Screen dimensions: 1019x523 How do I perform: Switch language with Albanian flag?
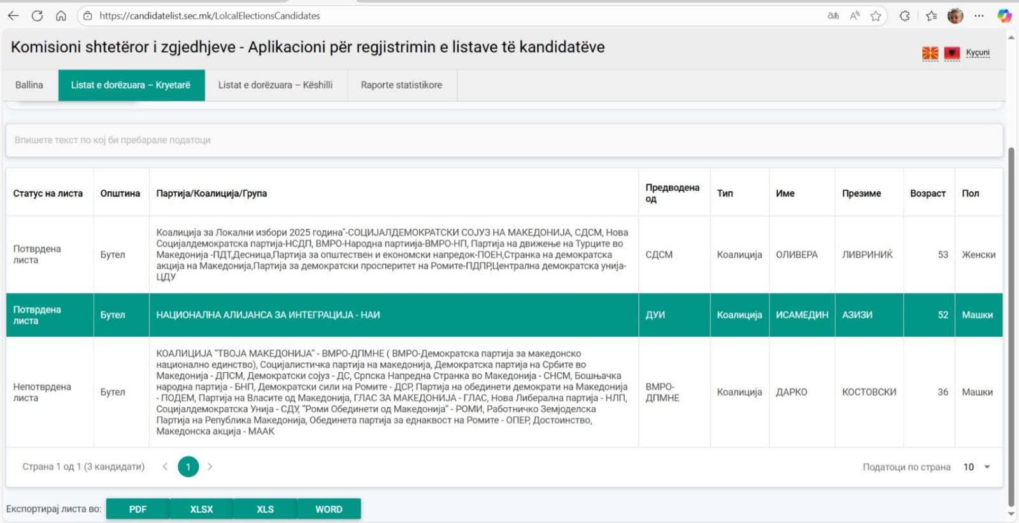[x=952, y=53]
